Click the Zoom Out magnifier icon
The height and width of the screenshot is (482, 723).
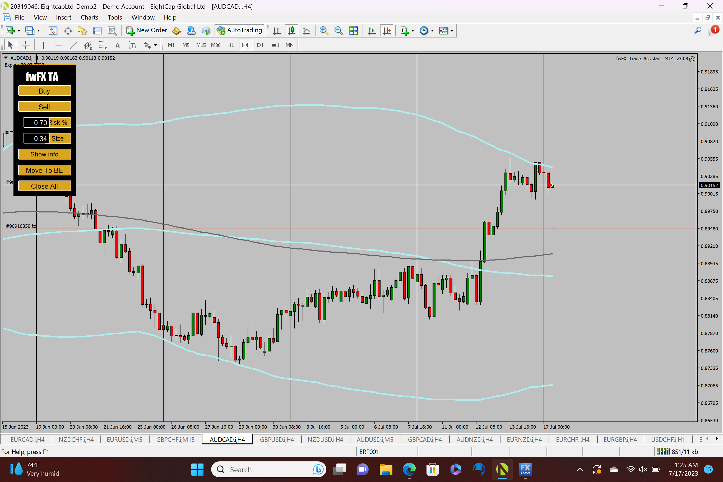(338, 30)
